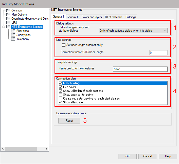Viewport: 179px width, 164px height.
Task: Click the NET Engineering Settings folder icon
Action: [x=8, y=27]
